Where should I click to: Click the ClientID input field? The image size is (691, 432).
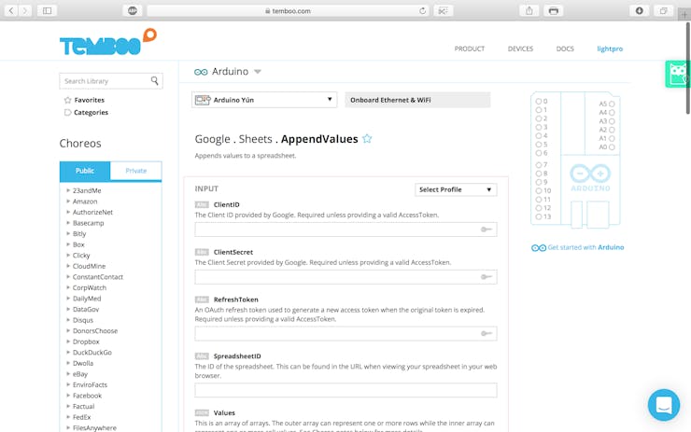tap(345, 230)
